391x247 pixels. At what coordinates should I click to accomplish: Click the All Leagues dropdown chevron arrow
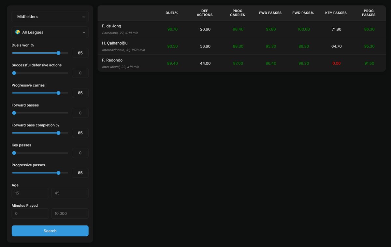point(84,32)
